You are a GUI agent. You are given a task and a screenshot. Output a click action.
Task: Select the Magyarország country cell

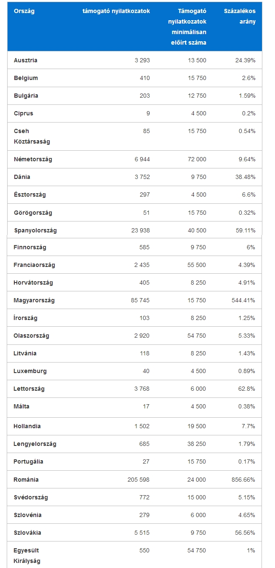click(34, 300)
